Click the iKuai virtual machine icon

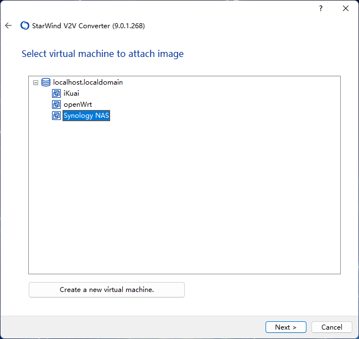(56, 93)
